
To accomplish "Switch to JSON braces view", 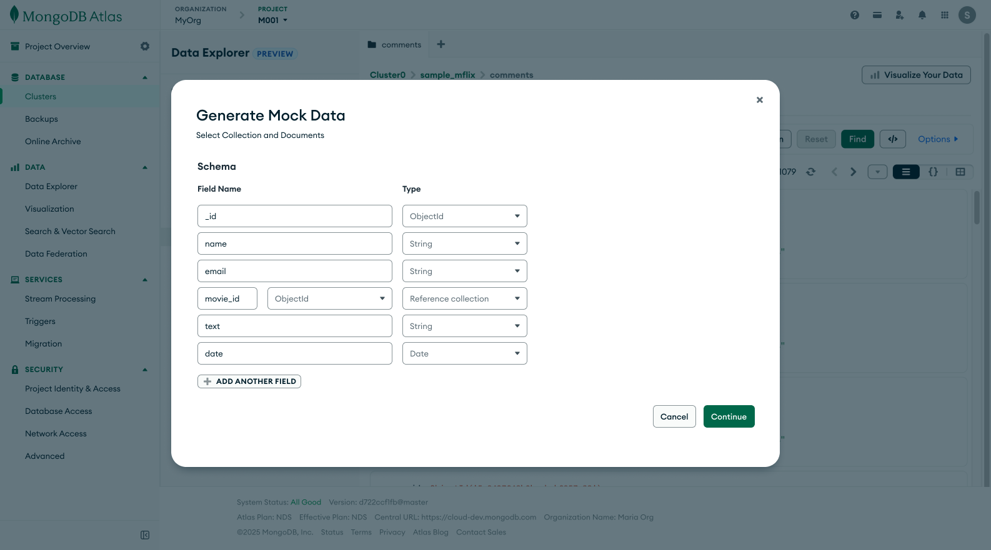I will tap(933, 172).
